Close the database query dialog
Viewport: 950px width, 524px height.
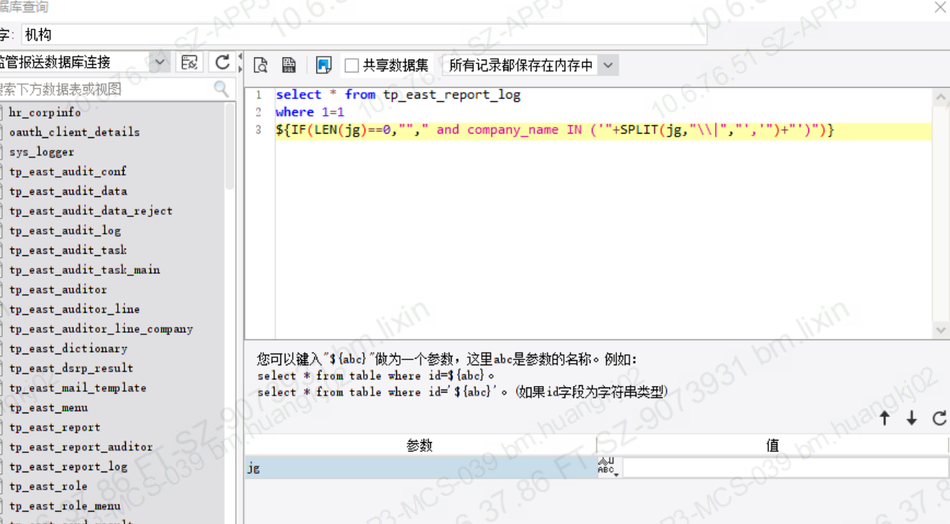(939, 7)
